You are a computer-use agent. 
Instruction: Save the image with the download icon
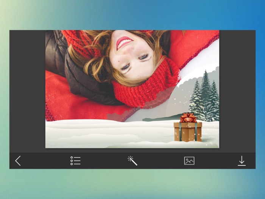pos(242,161)
